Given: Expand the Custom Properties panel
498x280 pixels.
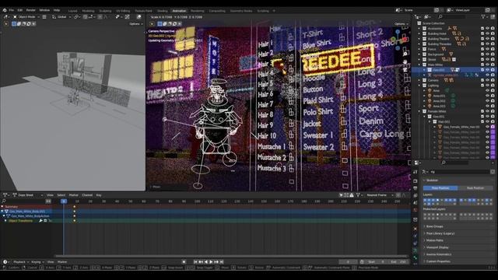Looking at the screenshot, I should pos(458,261).
